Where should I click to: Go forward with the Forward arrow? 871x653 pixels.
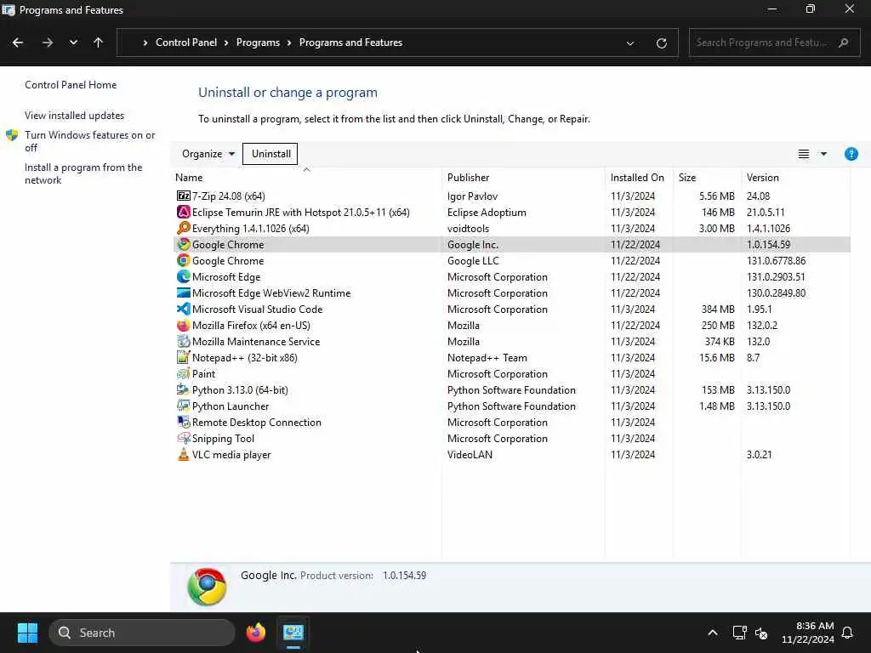click(x=48, y=43)
